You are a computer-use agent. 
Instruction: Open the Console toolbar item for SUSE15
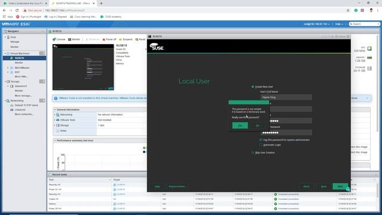click(x=59, y=39)
